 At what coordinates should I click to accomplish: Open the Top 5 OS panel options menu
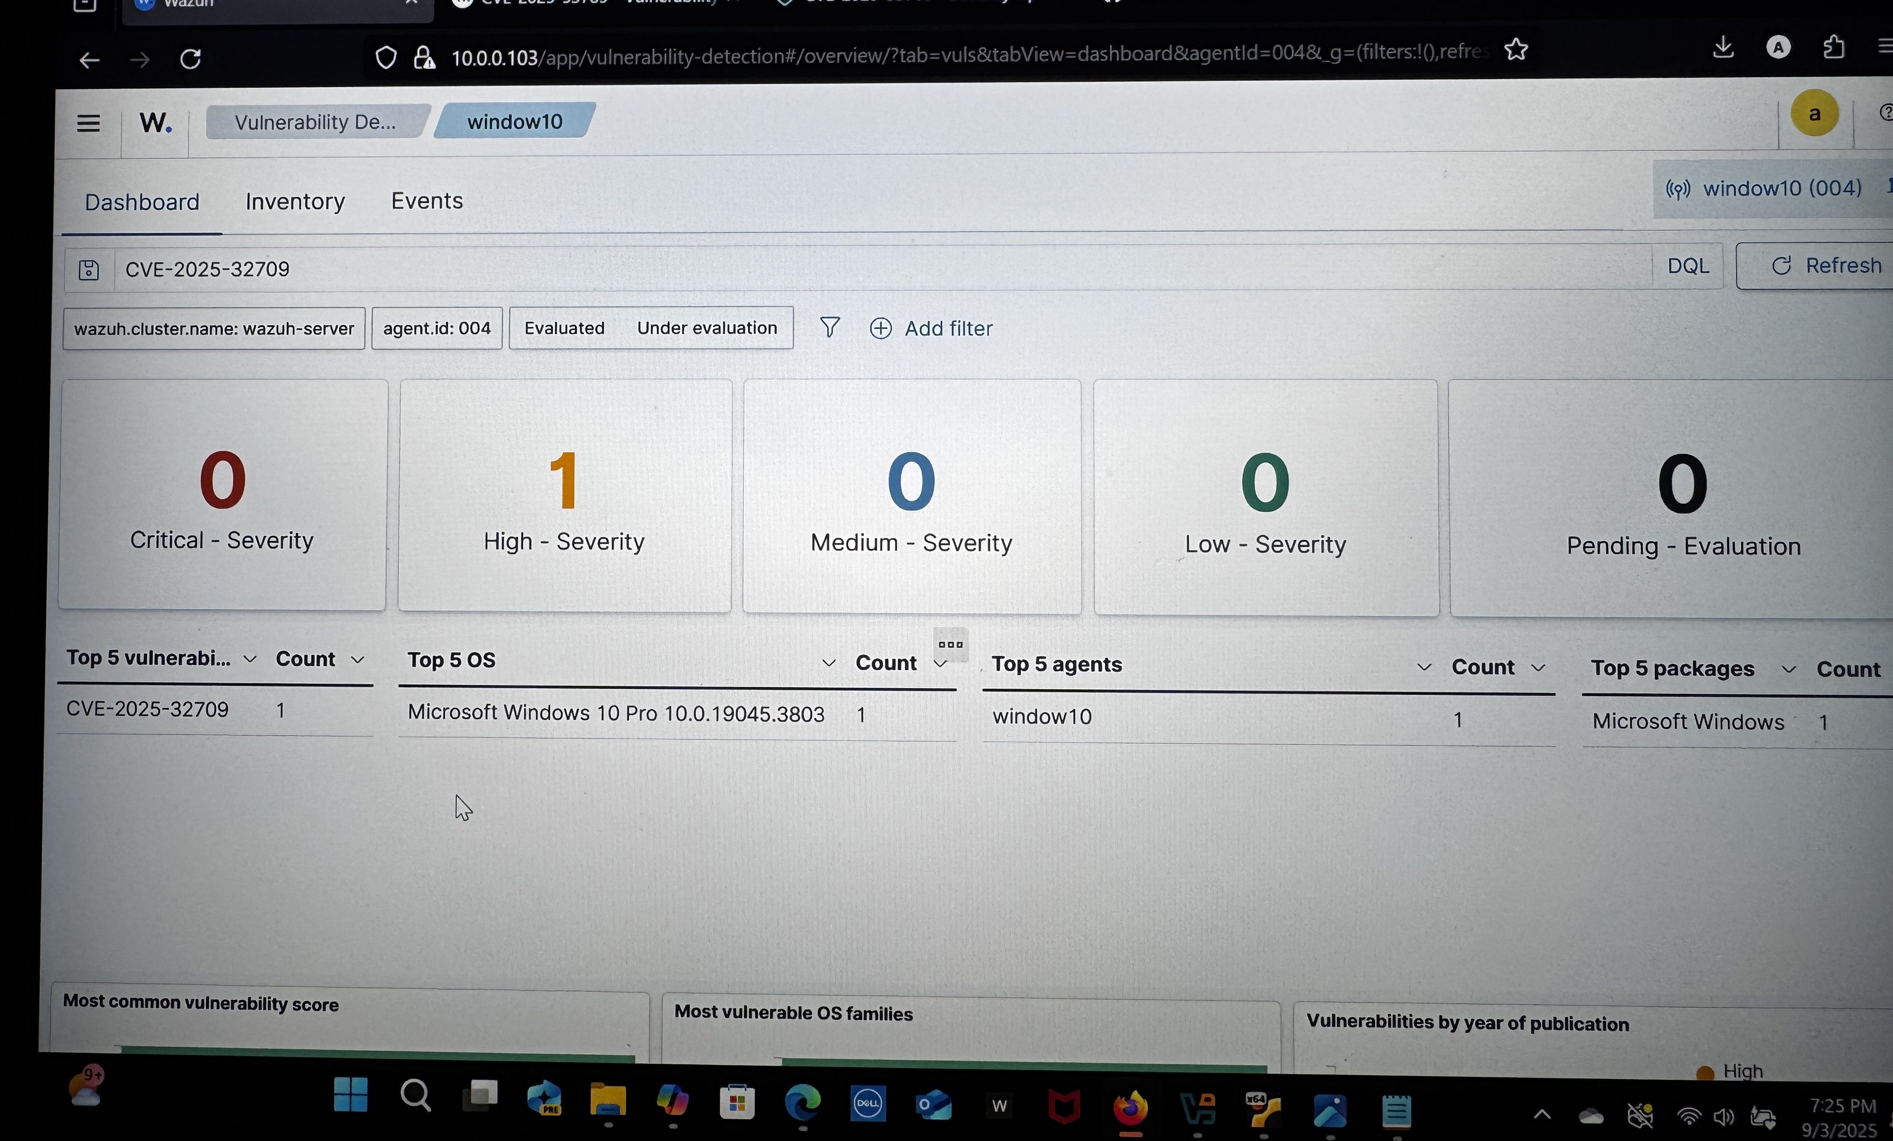click(x=950, y=644)
